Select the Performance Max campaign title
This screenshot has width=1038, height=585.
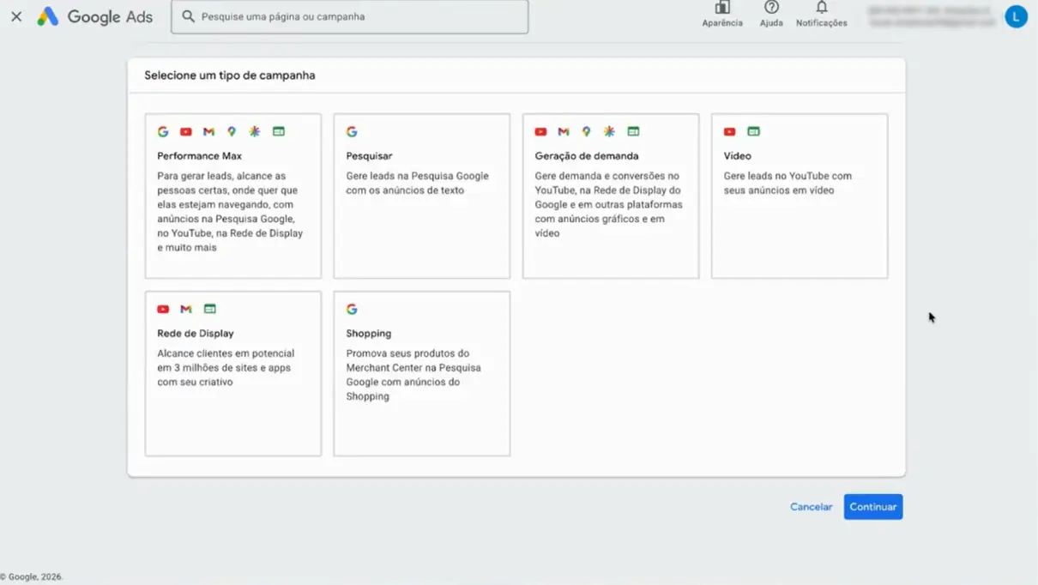click(x=199, y=156)
